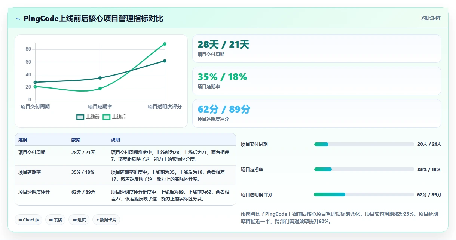The width and height of the screenshot is (456, 240).
Task: Toggle the 上线前 legend swatch in the chart
Action: point(80,117)
